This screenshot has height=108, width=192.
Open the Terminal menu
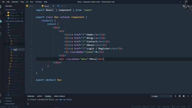tap(38, 2)
